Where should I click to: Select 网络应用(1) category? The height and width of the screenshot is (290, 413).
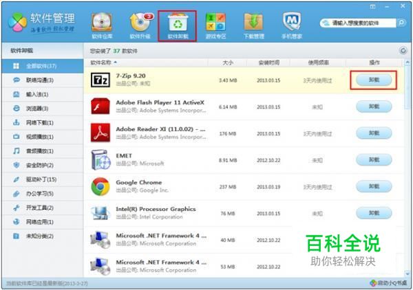tap(43, 222)
